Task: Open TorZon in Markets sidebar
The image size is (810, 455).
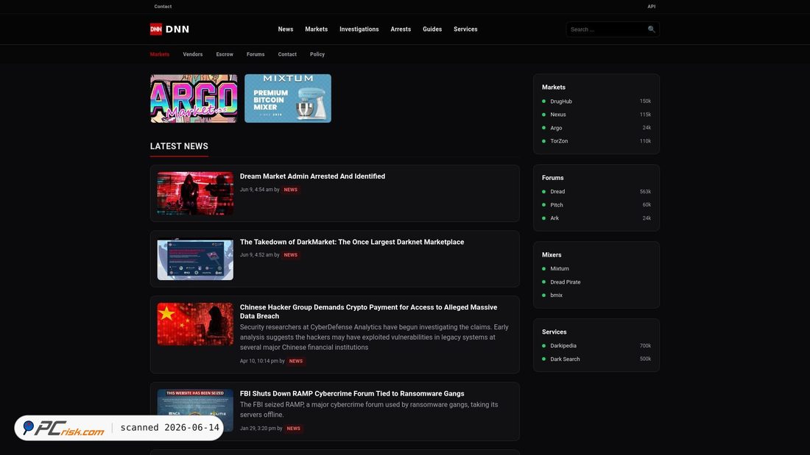Action: 559,141
